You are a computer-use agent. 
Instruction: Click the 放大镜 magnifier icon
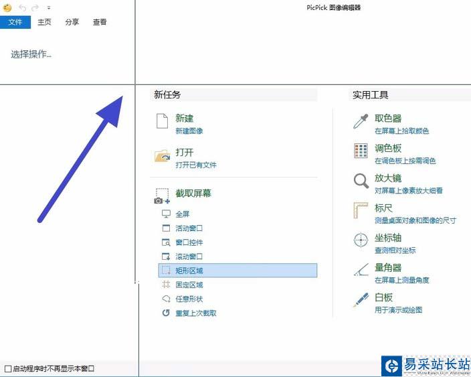coord(361,181)
